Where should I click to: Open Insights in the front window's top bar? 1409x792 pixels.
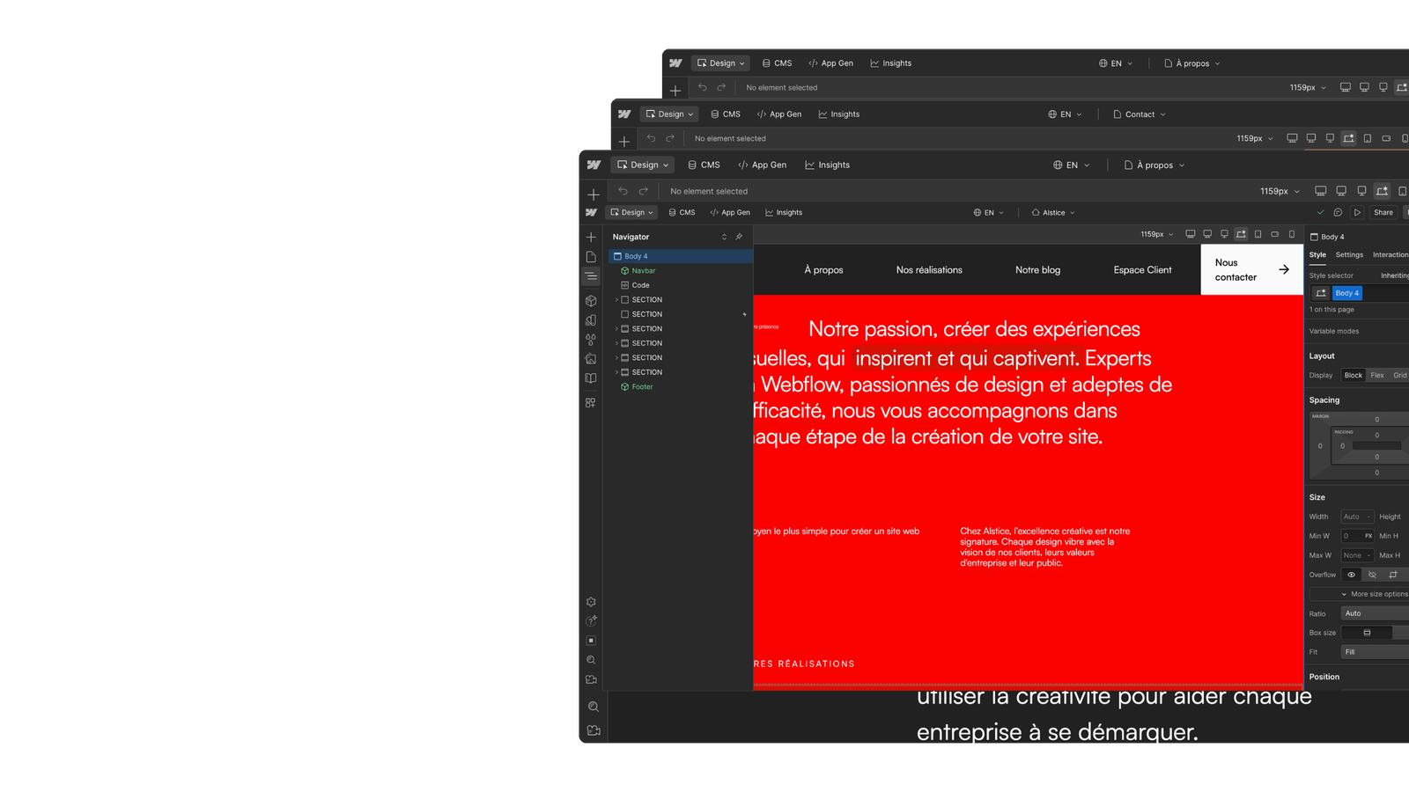827,165
